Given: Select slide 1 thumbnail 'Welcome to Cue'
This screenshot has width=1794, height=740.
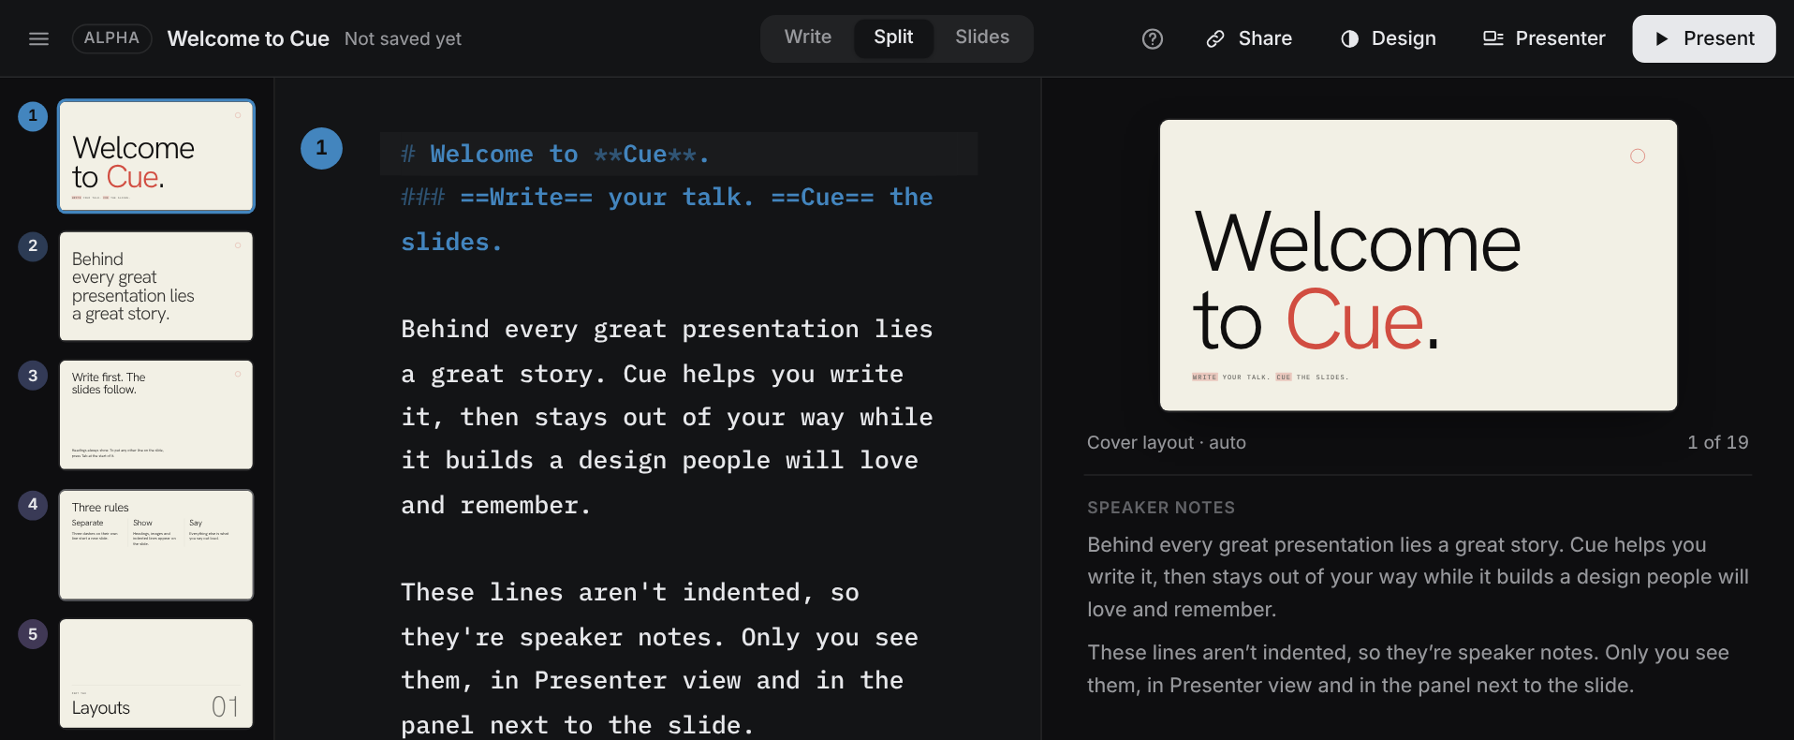Looking at the screenshot, I should point(156,156).
